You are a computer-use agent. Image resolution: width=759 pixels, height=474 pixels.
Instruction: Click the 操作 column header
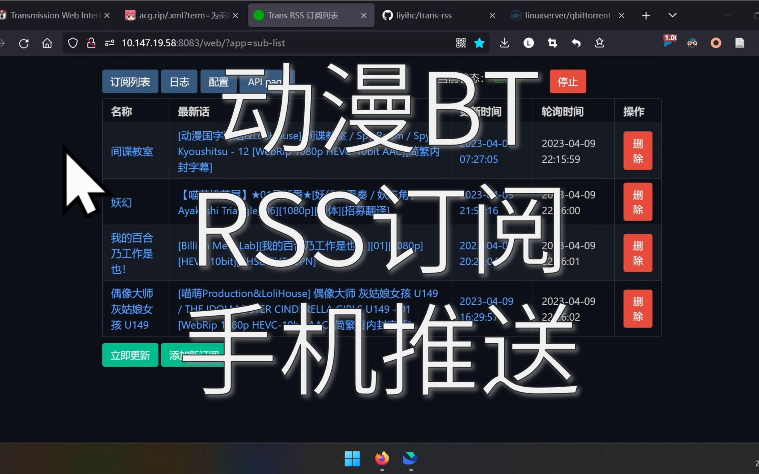coord(634,111)
